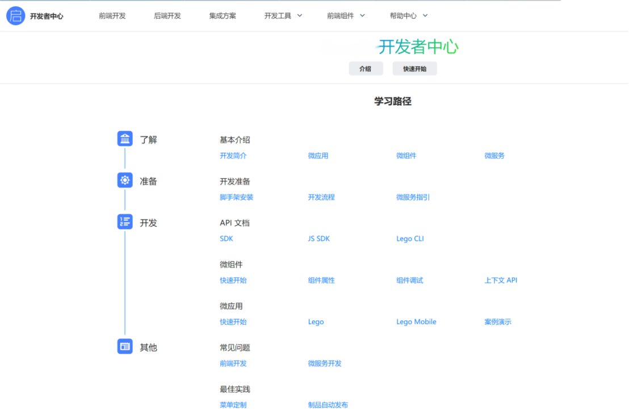Open the Lego CLI link
This screenshot has width=629, height=419.
click(410, 238)
